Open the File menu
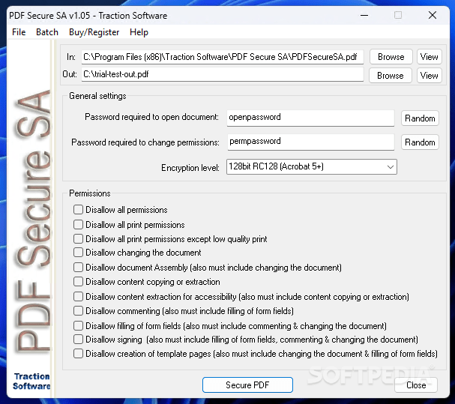 pos(19,32)
